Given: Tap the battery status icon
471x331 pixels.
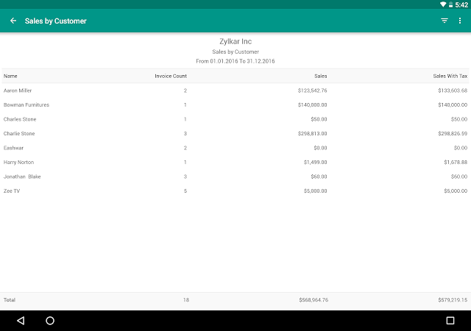Looking at the screenshot, I should click(450, 4).
